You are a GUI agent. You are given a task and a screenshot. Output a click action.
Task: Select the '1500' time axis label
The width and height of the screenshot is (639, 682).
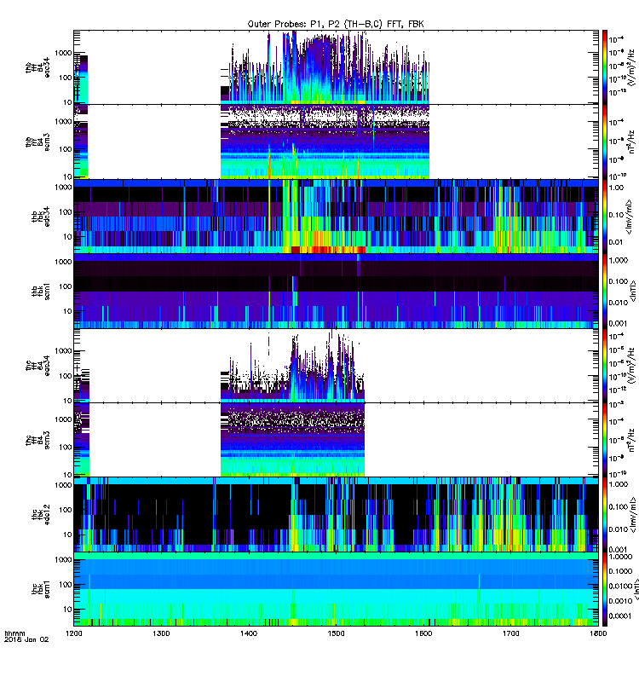(x=336, y=633)
